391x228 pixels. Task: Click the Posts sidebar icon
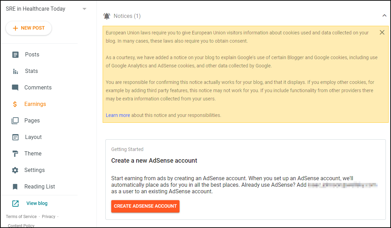coord(15,54)
